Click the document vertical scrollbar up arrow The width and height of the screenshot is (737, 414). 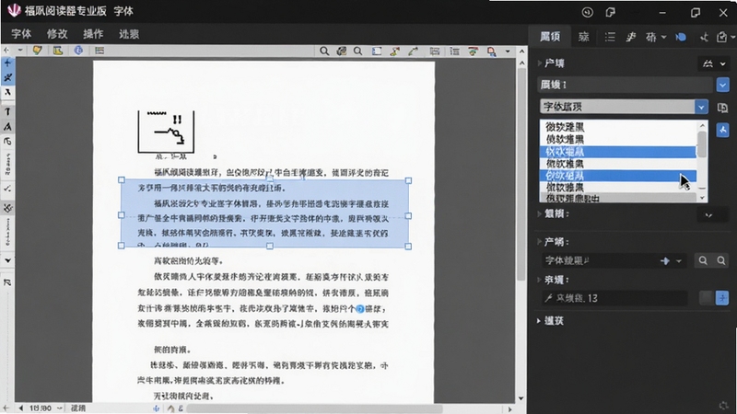coord(521,63)
